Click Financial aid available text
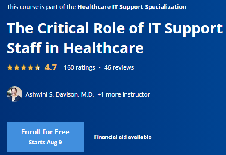The image size is (226, 155). 123,137
